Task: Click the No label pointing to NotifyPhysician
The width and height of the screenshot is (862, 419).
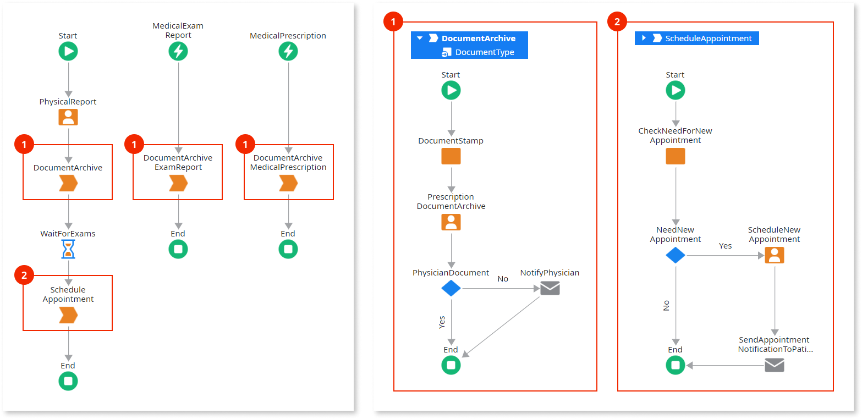Action: pos(503,279)
